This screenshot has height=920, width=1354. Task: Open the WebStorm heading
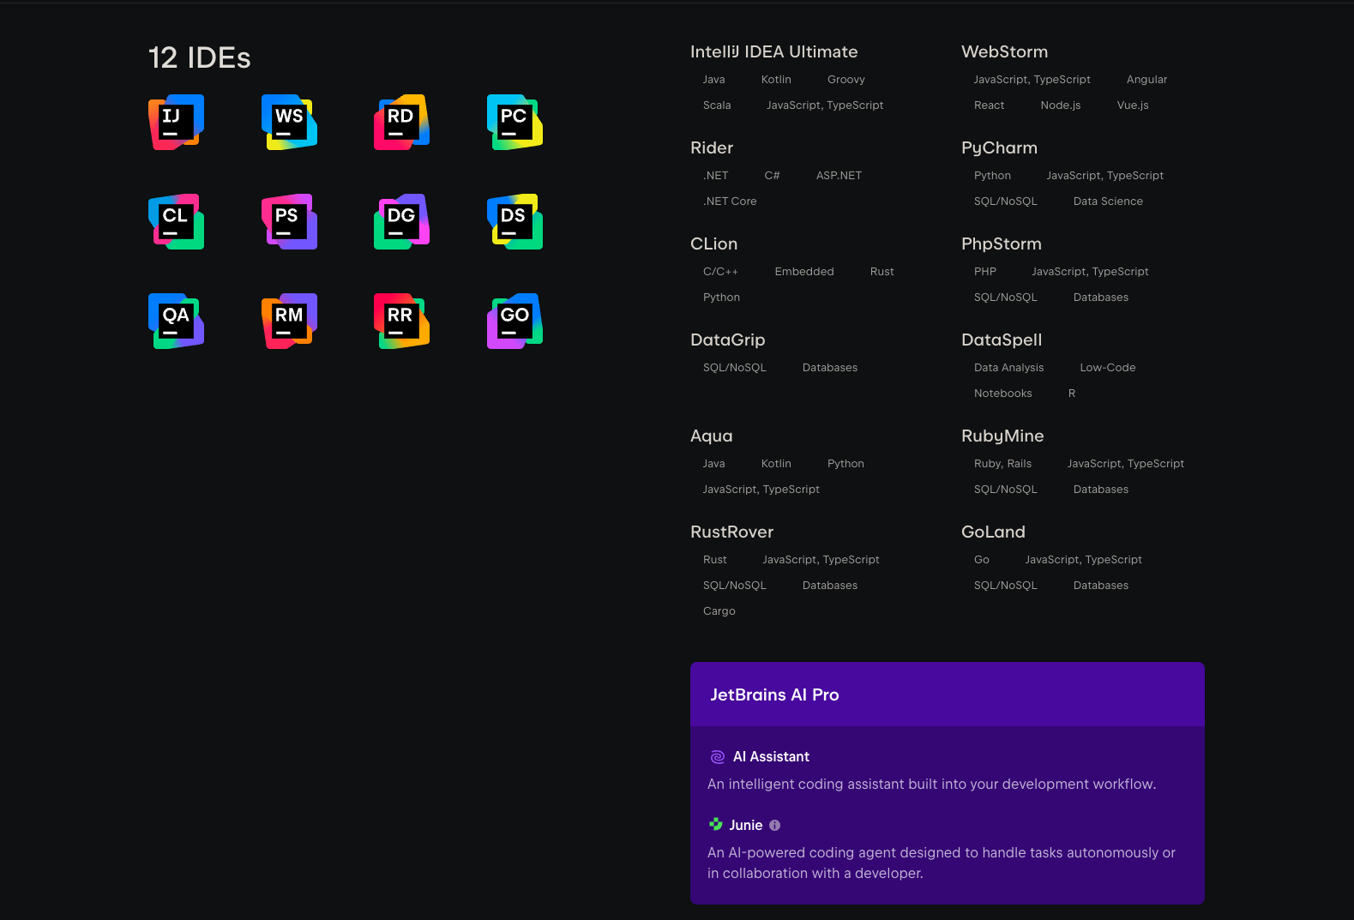(x=1004, y=51)
